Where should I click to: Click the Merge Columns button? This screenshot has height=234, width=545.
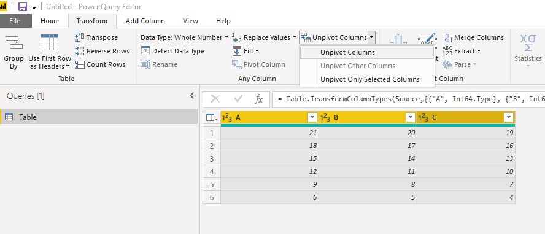pyautogui.click(x=473, y=37)
